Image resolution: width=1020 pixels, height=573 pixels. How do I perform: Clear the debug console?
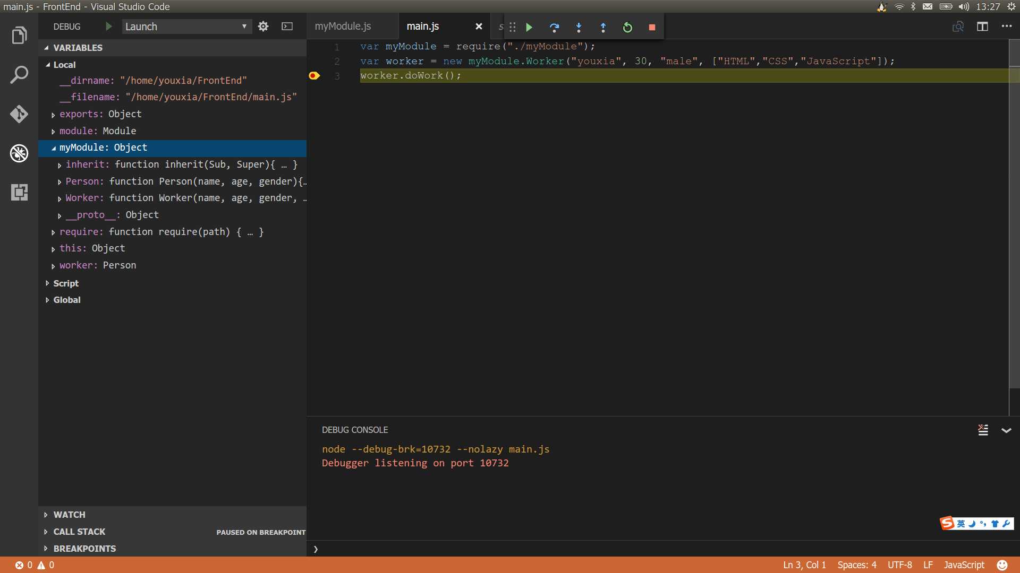(983, 430)
